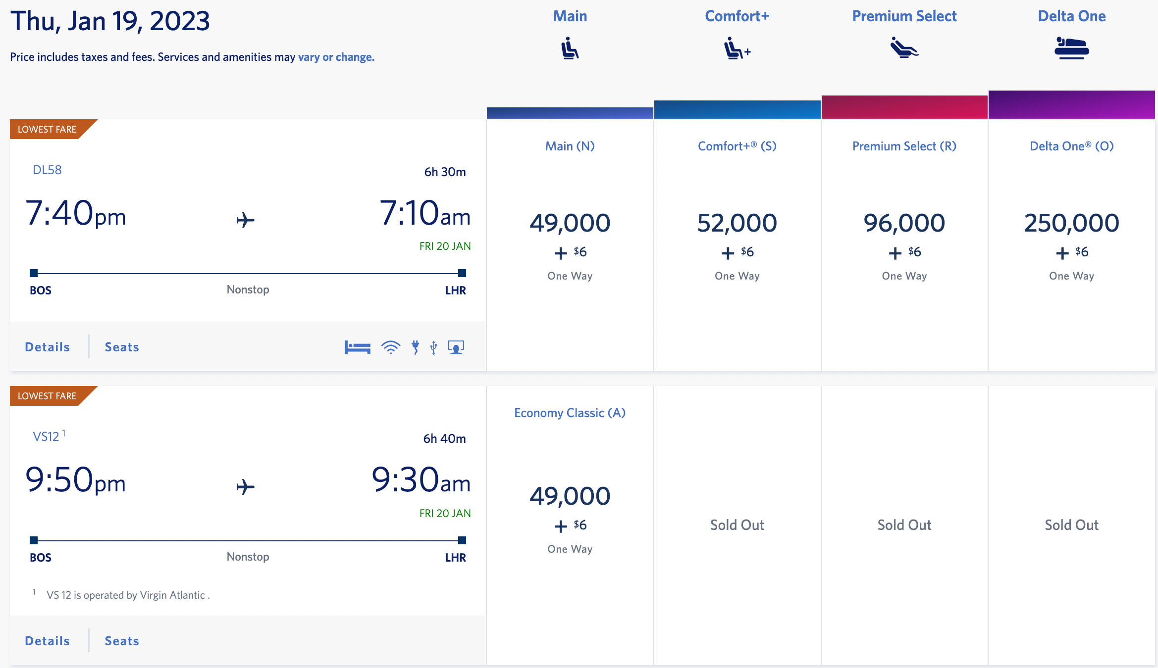Click the Premium Select recliner icon
Screen dimensions: 1158x668
point(904,48)
